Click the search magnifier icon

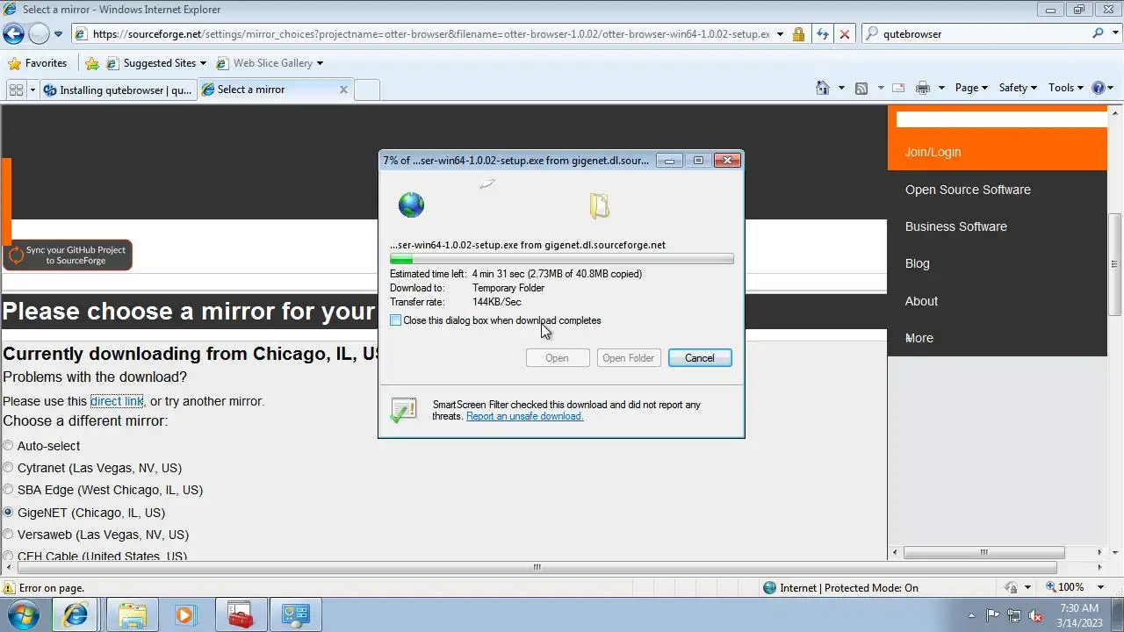pyautogui.click(x=1098, y=33)
